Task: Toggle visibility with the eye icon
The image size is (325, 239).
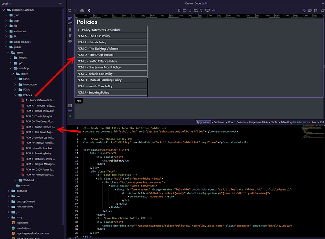Action: point(70,41)
